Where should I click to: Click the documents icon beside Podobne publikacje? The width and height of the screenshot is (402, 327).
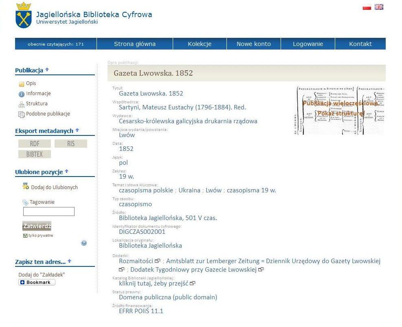(x=22, y=114)
